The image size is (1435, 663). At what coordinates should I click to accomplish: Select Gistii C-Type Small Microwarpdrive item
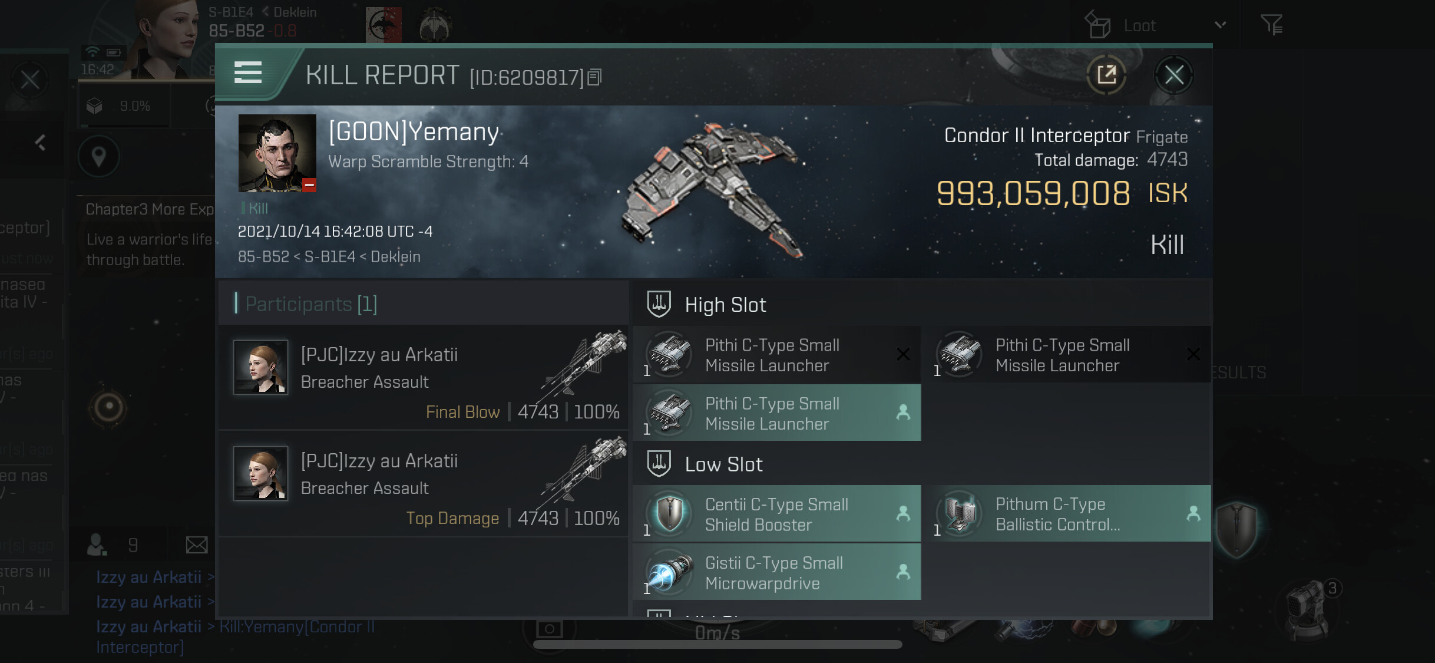[776, 572]
